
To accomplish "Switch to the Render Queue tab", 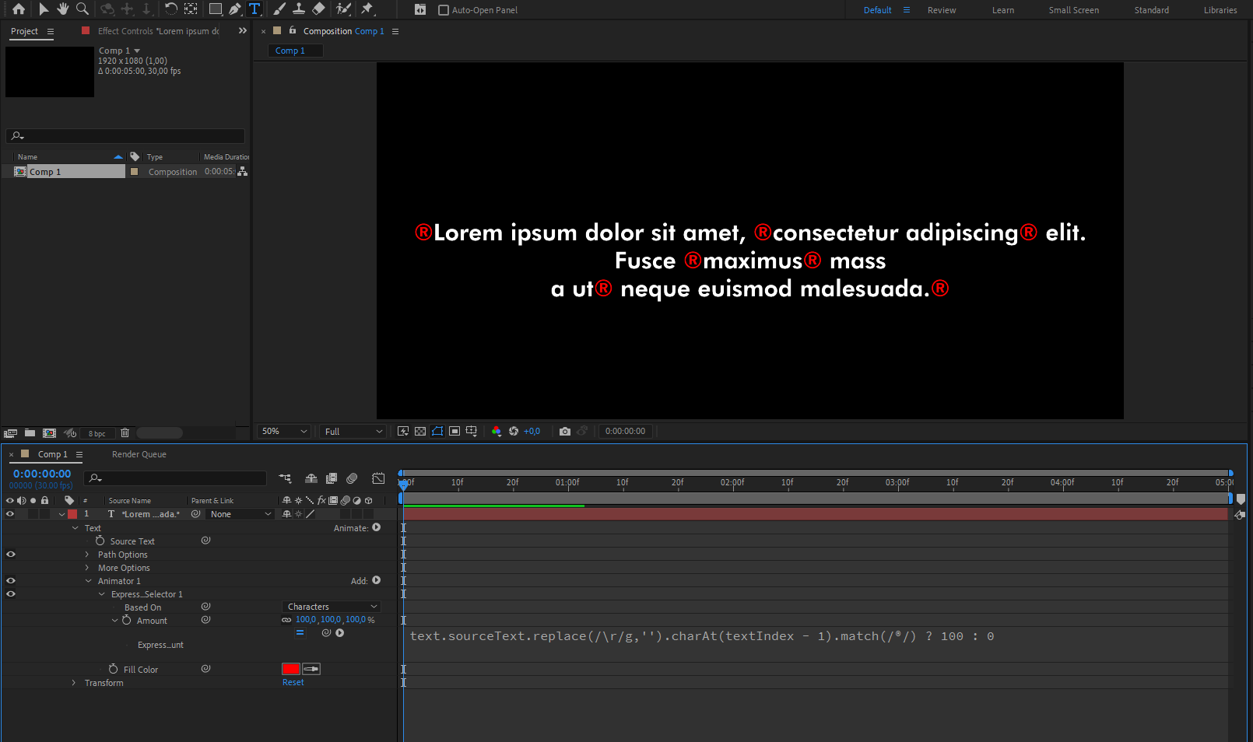I will pyautogui.click(x=139, y=454).
